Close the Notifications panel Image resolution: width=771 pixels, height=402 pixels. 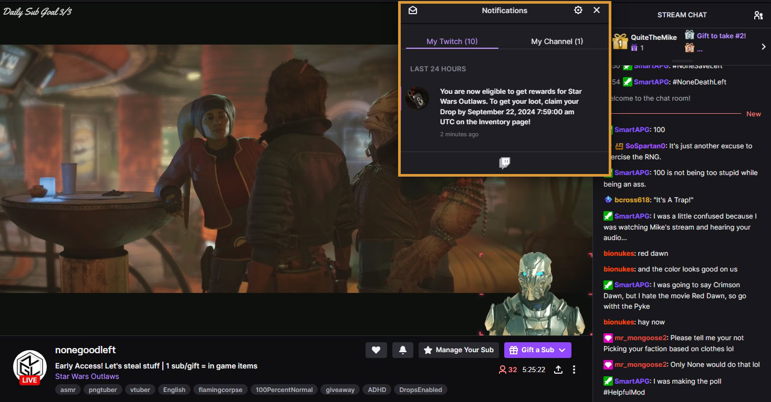tap(597, 10)
